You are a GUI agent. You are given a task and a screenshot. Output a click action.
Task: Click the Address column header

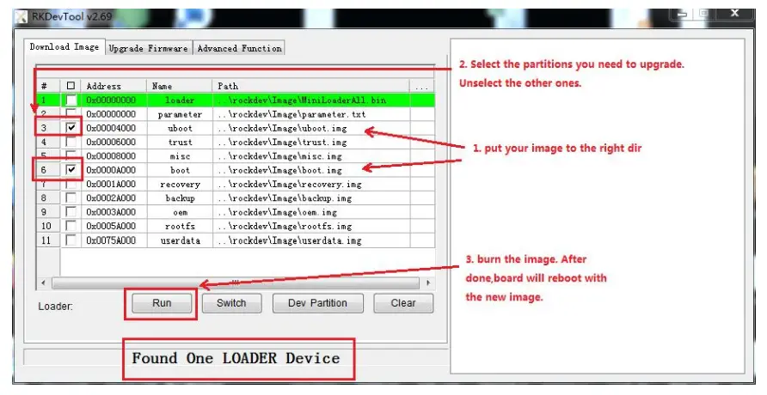(x=103, y=86)
